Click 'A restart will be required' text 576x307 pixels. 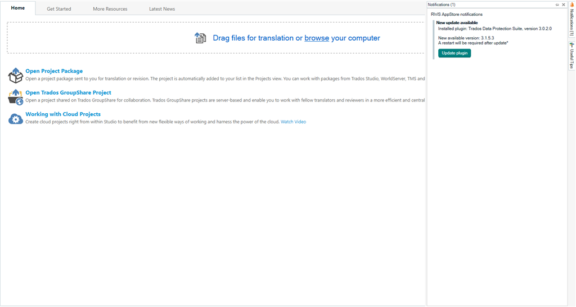tap(473, 43)
